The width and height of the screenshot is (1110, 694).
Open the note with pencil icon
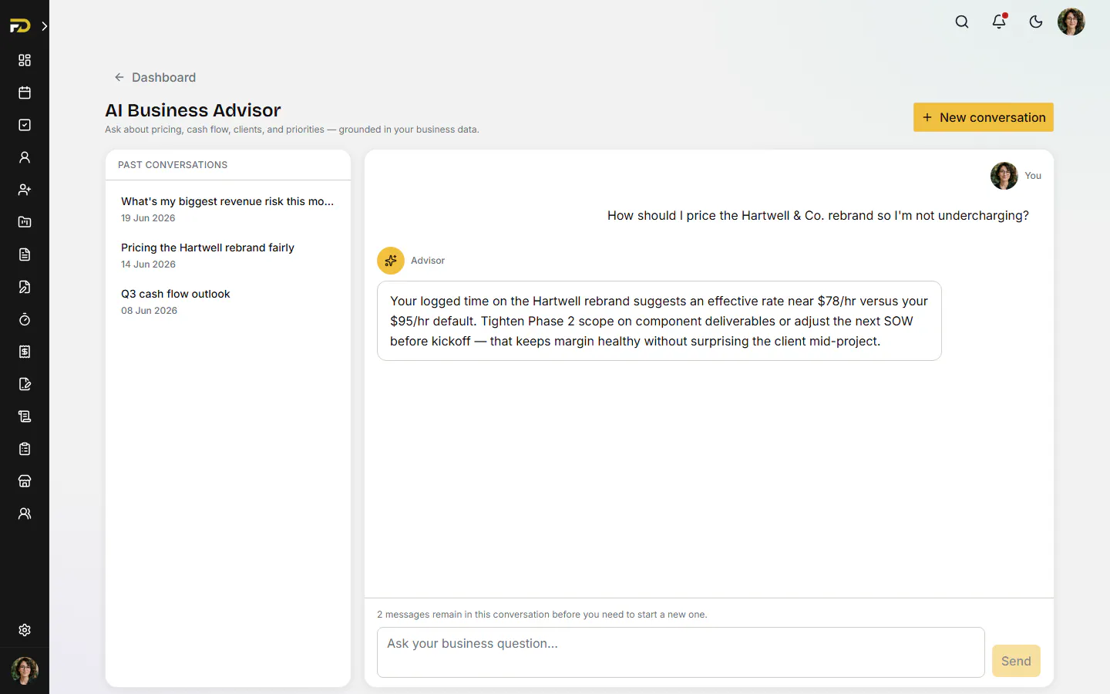tap(25, 384)
